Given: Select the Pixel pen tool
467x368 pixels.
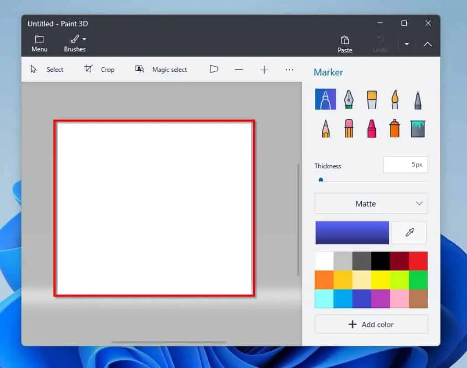Looking at the screenshot, I should 418,99.
